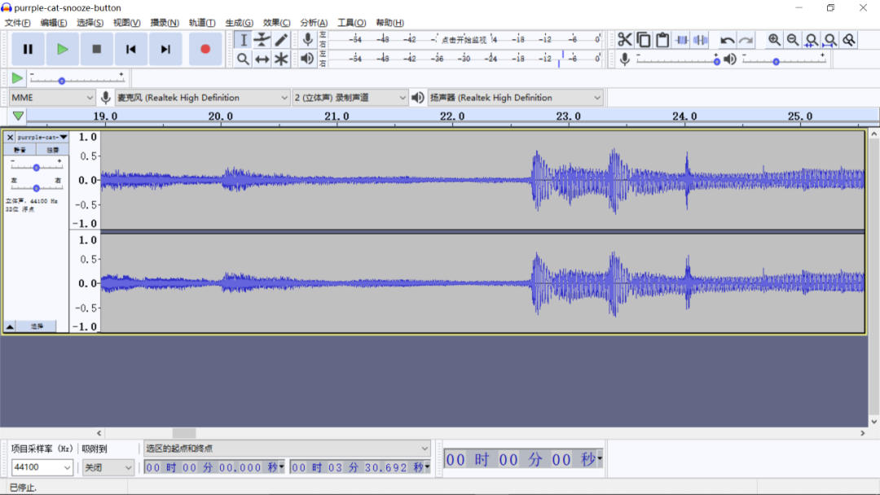Open the audio position time format arrow
This screenshot has height=495, width=880.
[x=600, y=459]
